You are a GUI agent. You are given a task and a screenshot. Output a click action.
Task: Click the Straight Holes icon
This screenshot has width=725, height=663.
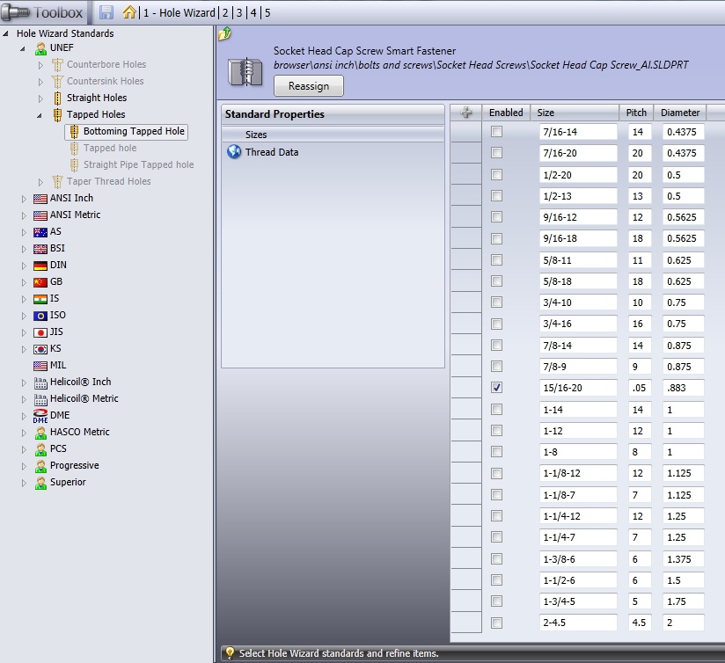(57, 98)
